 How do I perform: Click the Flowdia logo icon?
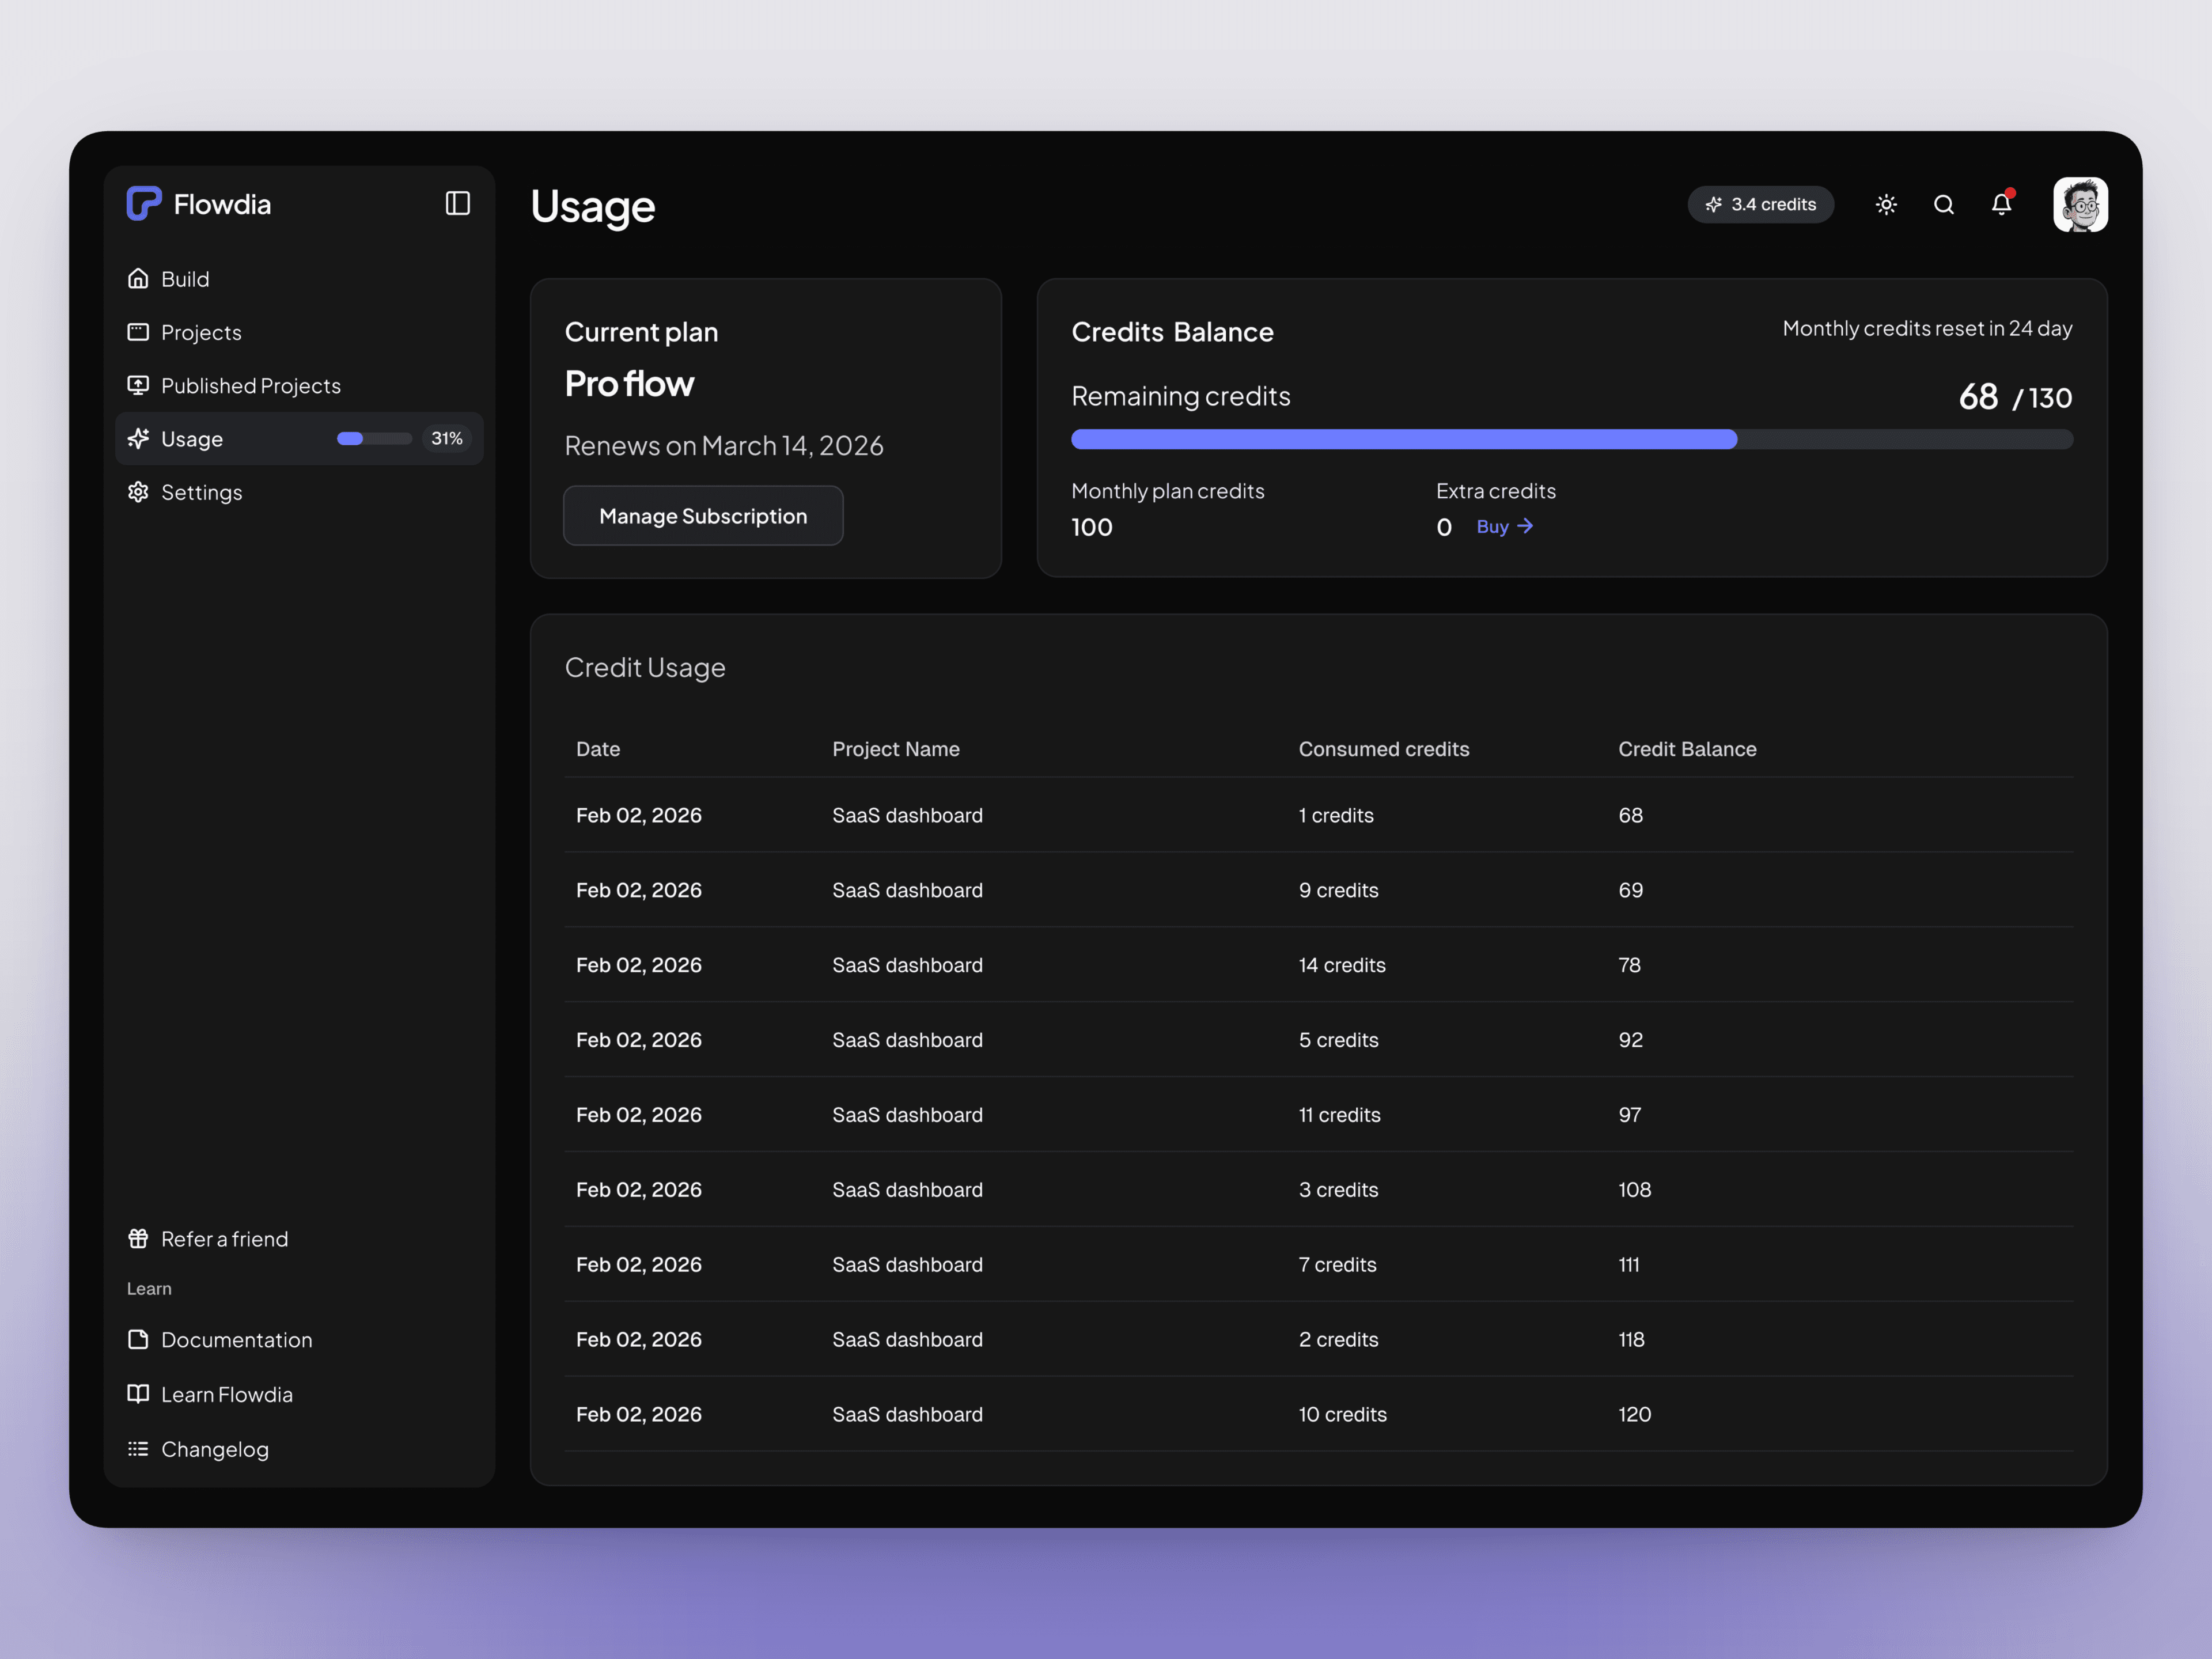[144, 204]
